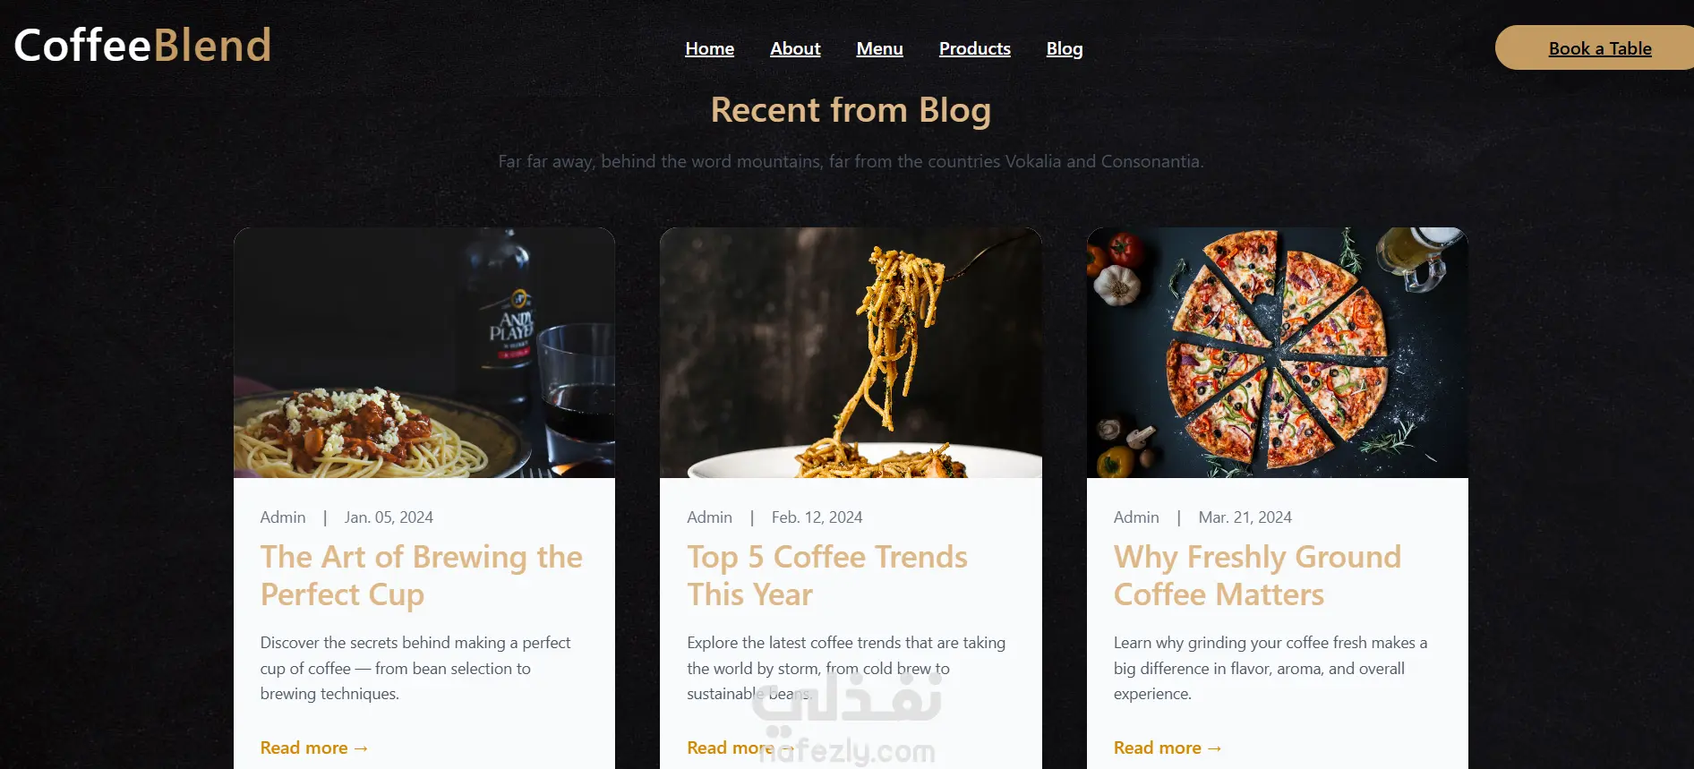The width and height of the screenshot is (1694, 769).
Task: Click the Feb. 12, 2024 post date
Action: (817, 517)
